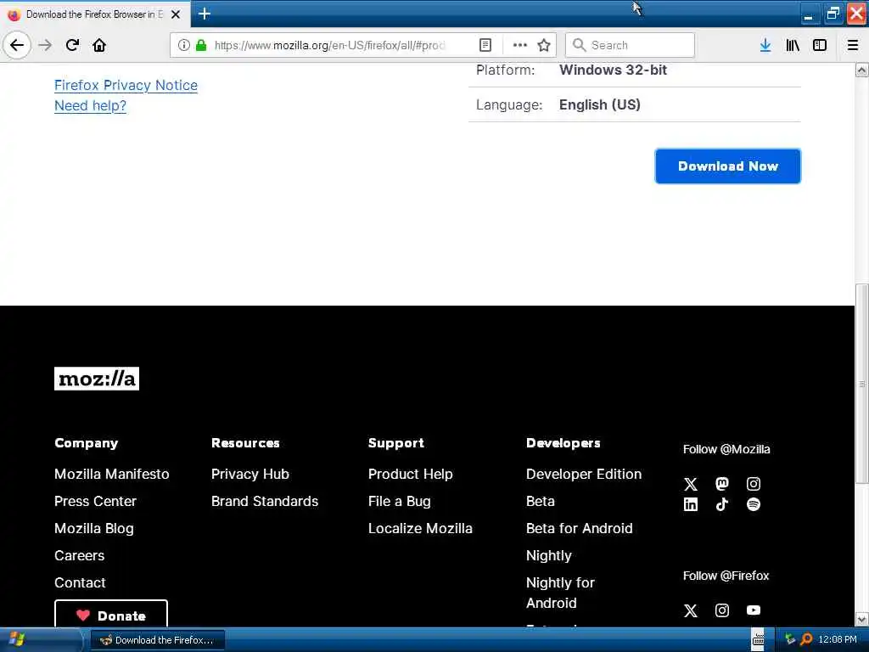Close the Download the Firefox Browser tab

(x=176, y=14)
